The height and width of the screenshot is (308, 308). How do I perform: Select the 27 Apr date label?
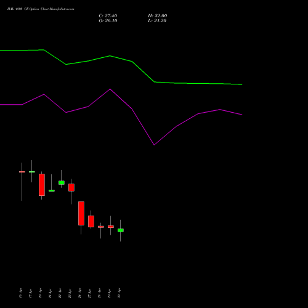click(x=89, y=293)
